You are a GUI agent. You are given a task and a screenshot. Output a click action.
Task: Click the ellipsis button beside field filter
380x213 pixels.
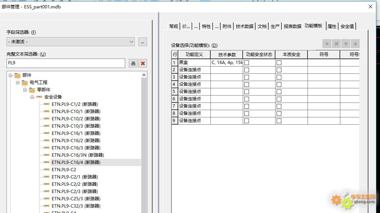(143, 42)
